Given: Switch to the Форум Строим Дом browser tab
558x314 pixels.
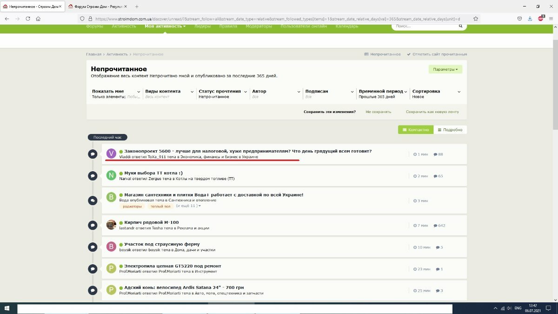Looking at the screenshot, I should 97,7.
